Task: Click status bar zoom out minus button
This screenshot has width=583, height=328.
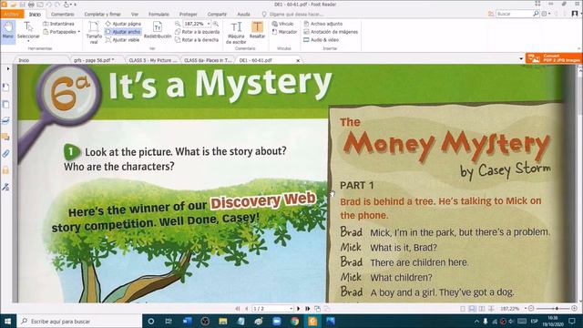Action: click(531, 309)
